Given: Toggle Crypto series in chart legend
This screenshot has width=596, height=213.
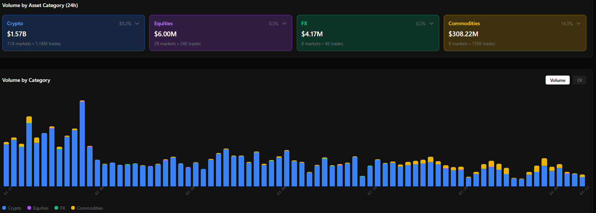Looking at the screenshot, I should [14, 208].
